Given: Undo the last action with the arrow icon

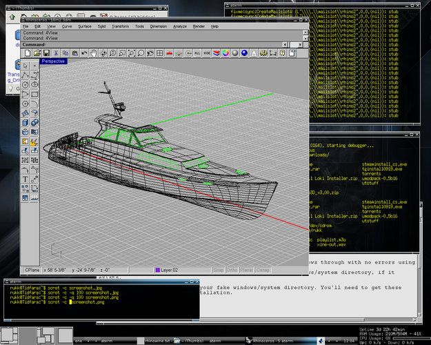Looking at the screenshot, I should pyautogui.click(x=84, y=53).
